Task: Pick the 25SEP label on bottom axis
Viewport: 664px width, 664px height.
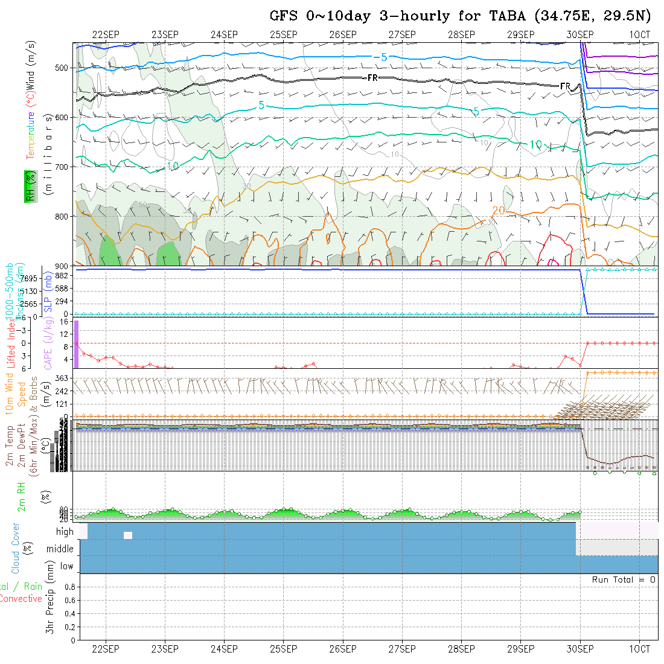Action: click(283, 649)
